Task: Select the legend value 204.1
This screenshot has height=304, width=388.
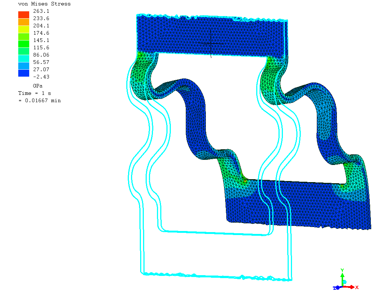Action: [x=41, y=26]
